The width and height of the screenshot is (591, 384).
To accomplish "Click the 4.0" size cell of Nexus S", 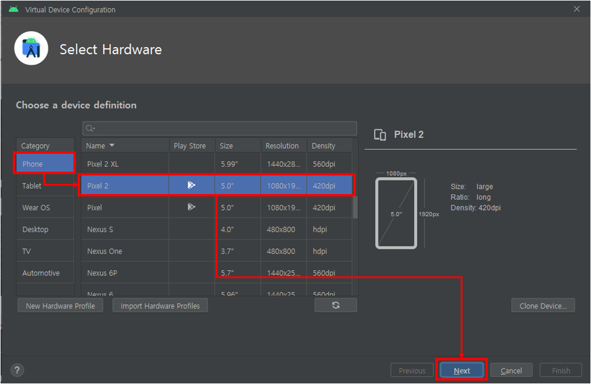I will click(x=238, y=229).
